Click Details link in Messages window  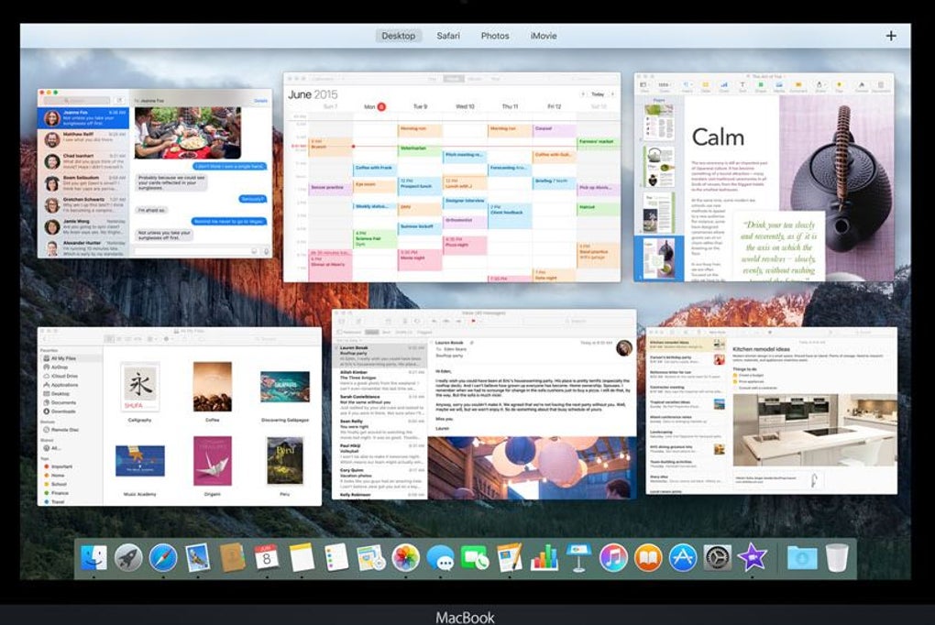click(x=260, y=101)
